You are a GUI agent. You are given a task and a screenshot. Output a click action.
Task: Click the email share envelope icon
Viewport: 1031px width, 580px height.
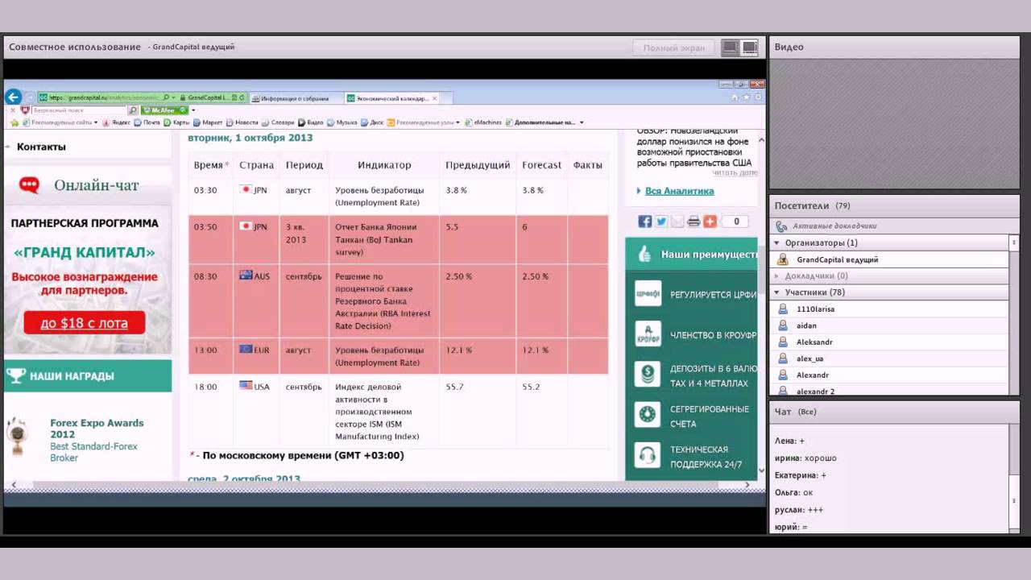(677, 222)
